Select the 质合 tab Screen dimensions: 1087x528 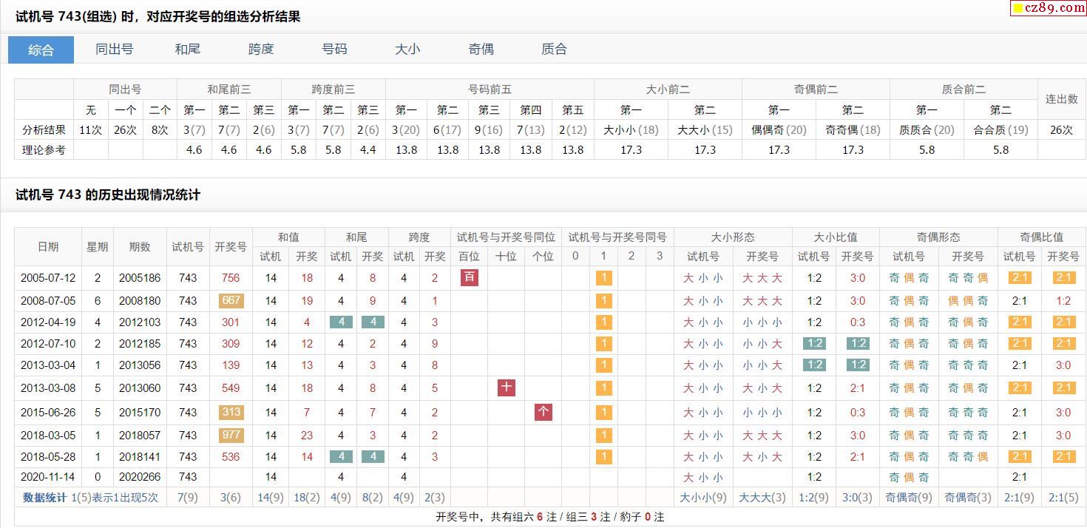pos(554,50)
